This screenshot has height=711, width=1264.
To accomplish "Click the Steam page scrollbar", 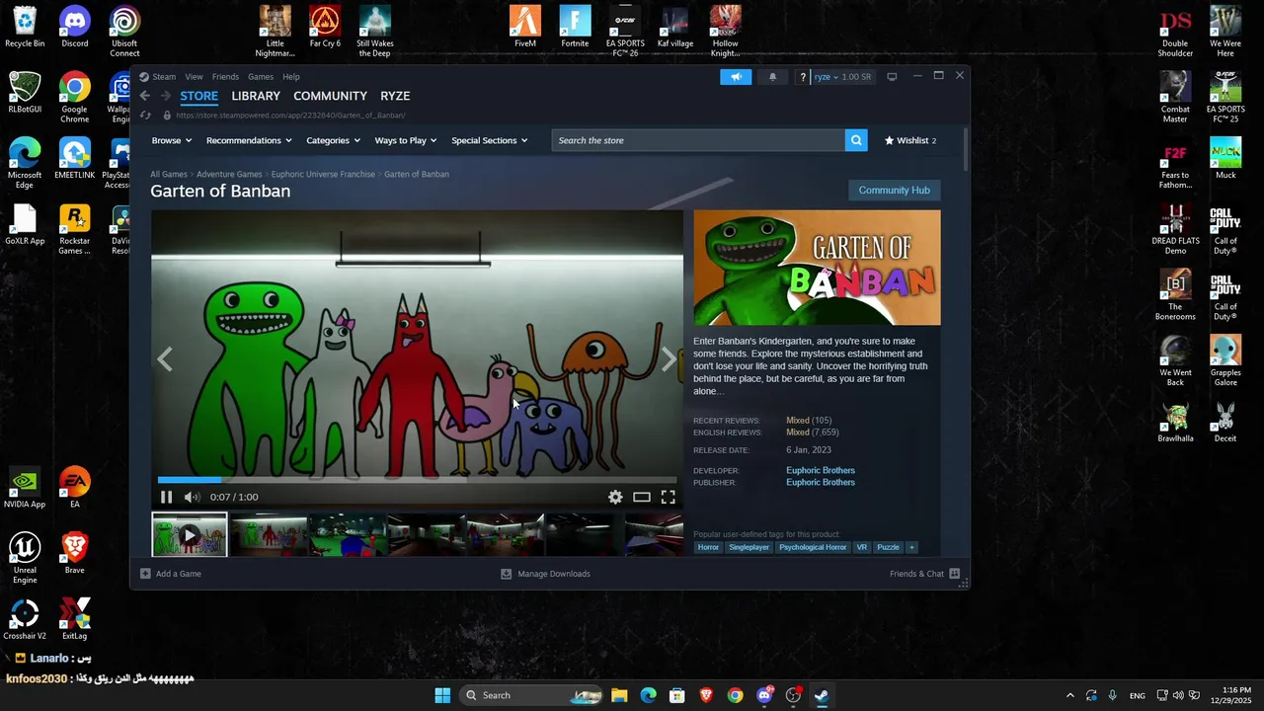I will point(965,148).
